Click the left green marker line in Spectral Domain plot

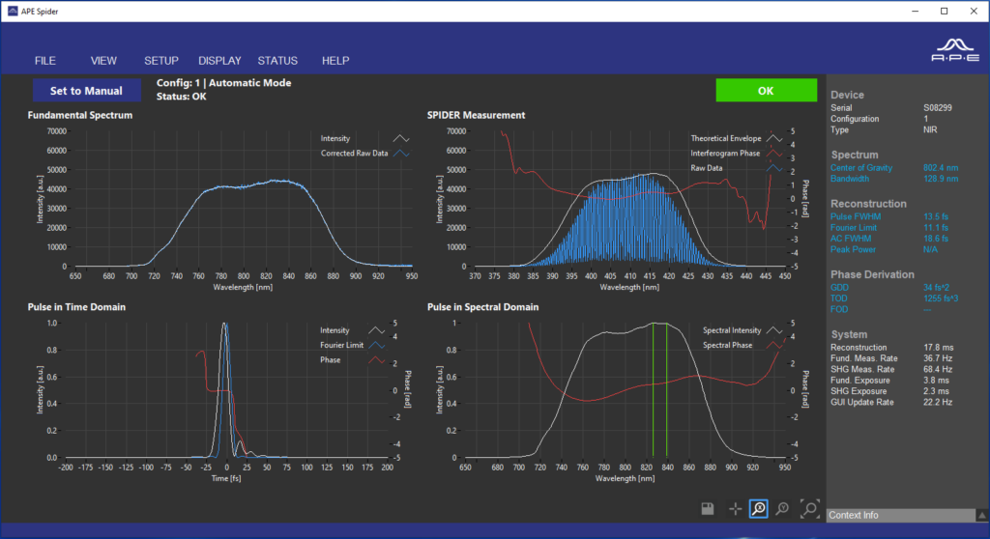pos(653,390)
